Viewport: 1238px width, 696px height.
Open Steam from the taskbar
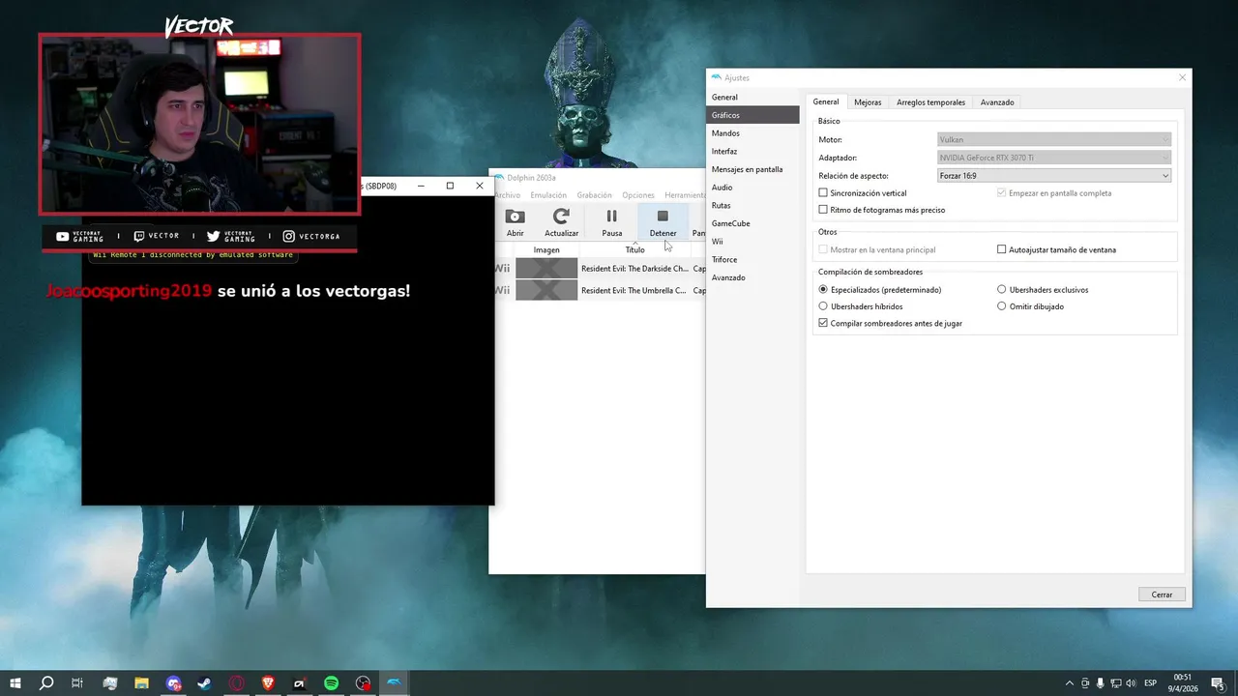tap(205, 683)
